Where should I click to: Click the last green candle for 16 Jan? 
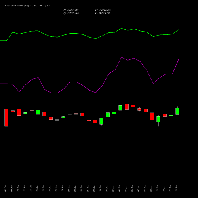177,111
